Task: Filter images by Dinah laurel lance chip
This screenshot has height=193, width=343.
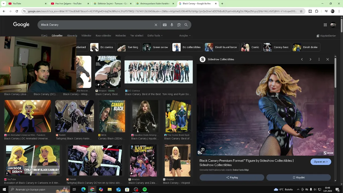Action: point(222,47)
